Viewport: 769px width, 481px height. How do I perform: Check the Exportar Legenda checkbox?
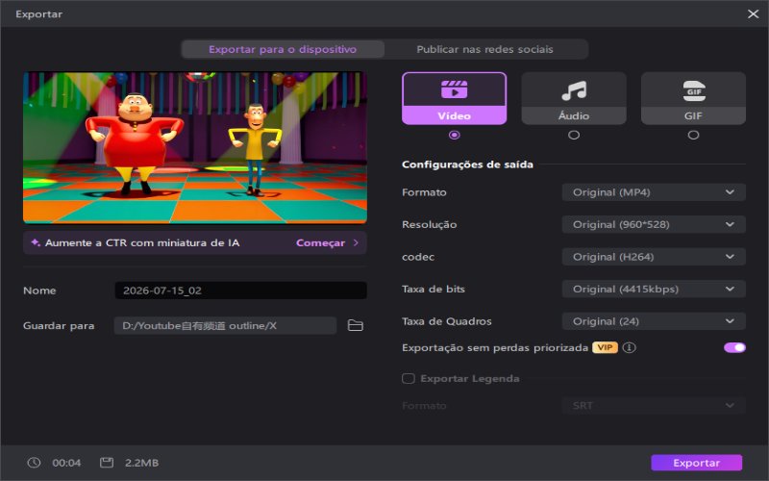408,378
